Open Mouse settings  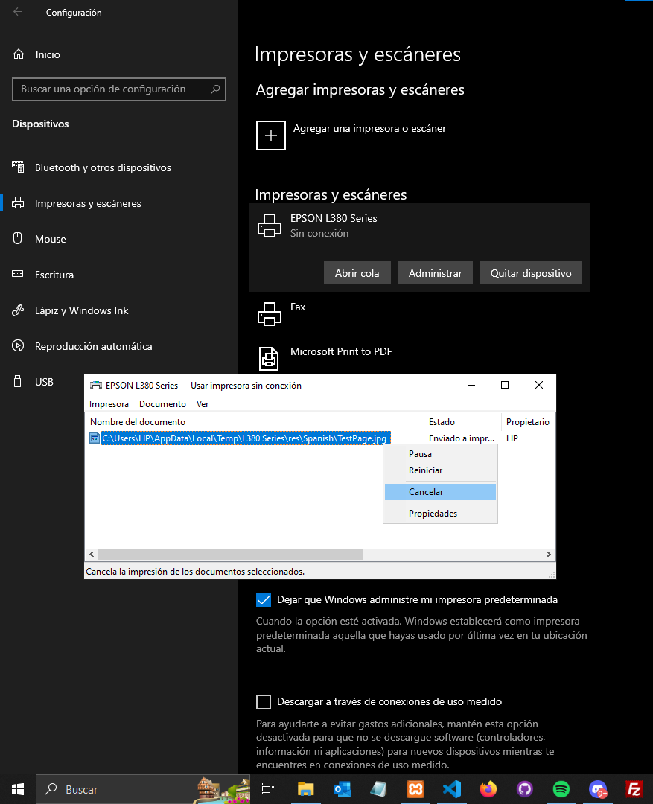51,239
